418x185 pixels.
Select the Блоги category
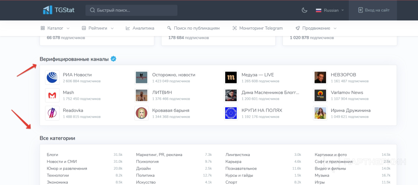[52, 155]
